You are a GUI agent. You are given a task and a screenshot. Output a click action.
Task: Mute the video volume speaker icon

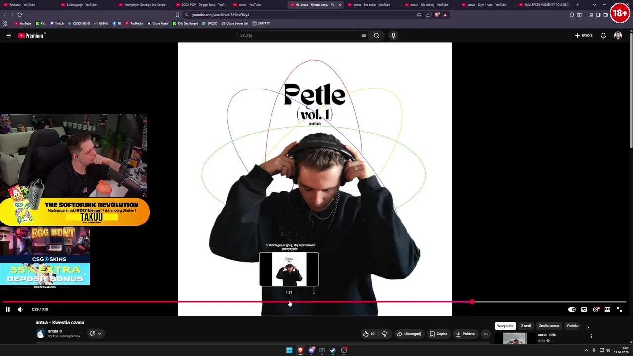(x=20, y=309)
